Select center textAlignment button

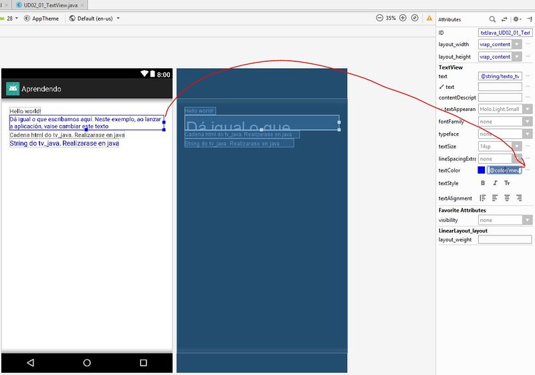pyautogui.click(x=507, y=198)
